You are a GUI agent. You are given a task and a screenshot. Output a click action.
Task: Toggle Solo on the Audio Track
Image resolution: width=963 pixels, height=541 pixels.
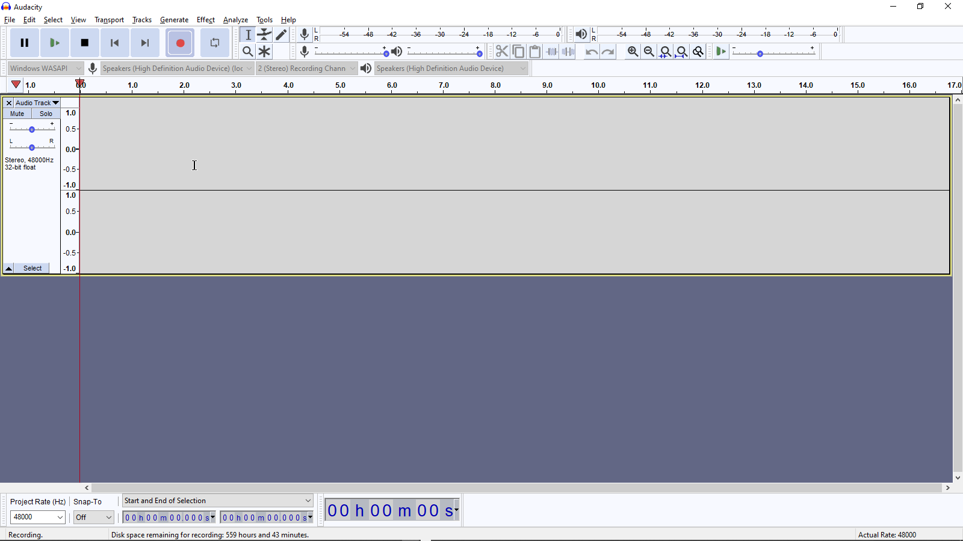pyautogui.click(x=46, y=114)
